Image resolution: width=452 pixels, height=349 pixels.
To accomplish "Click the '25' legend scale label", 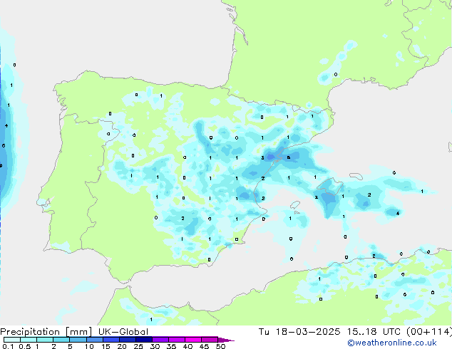I will click(138, 346).
